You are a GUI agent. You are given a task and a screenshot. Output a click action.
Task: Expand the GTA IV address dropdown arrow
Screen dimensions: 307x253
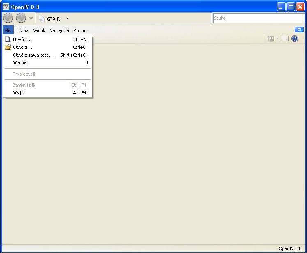(67, 19)
